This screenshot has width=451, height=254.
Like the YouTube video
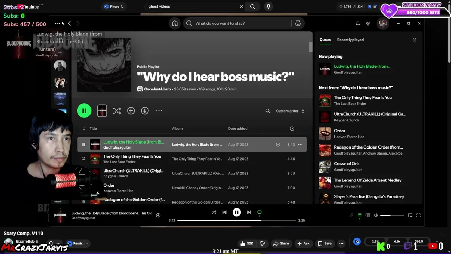[246, 243]
